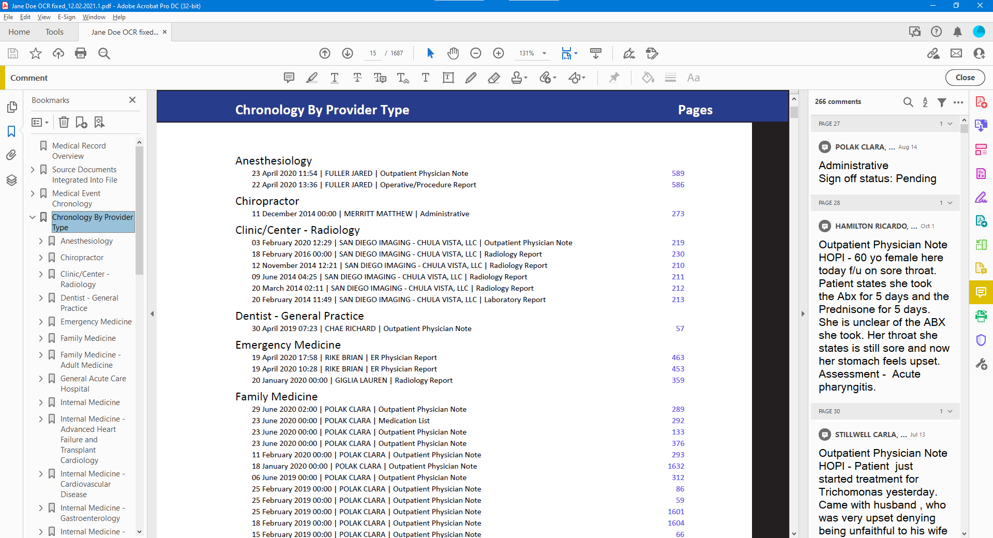This screenshot has height=538, width=993.
Task: Toggle the attachments paperclip panel
Action: pos(11,155)
